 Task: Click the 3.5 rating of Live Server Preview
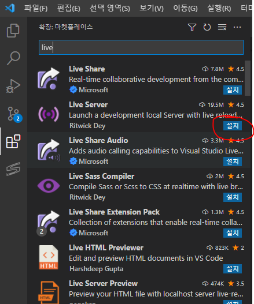click(x=236, y=284)
